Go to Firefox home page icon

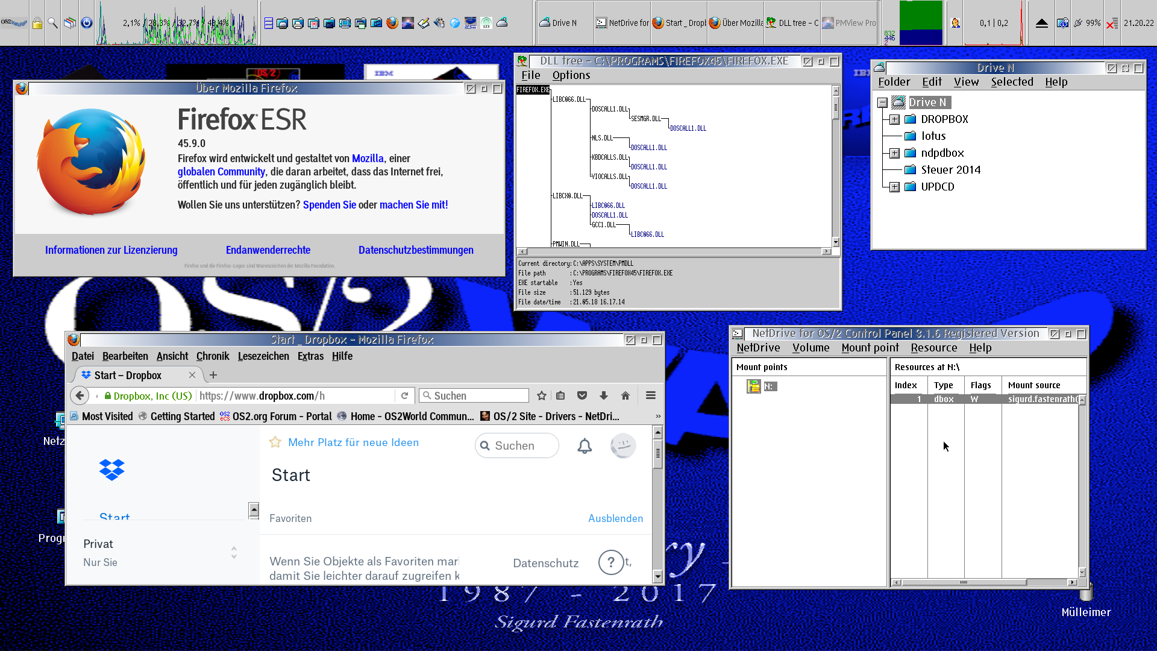[x=626, y=395]
